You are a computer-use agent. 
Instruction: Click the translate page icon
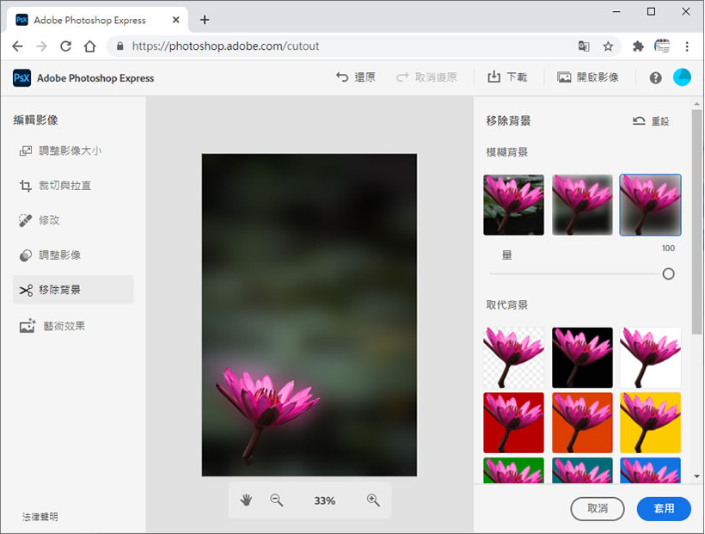tap(584, 46)
